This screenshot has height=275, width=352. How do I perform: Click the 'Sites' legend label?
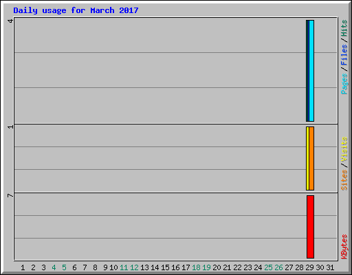click(x=344, y=180)
